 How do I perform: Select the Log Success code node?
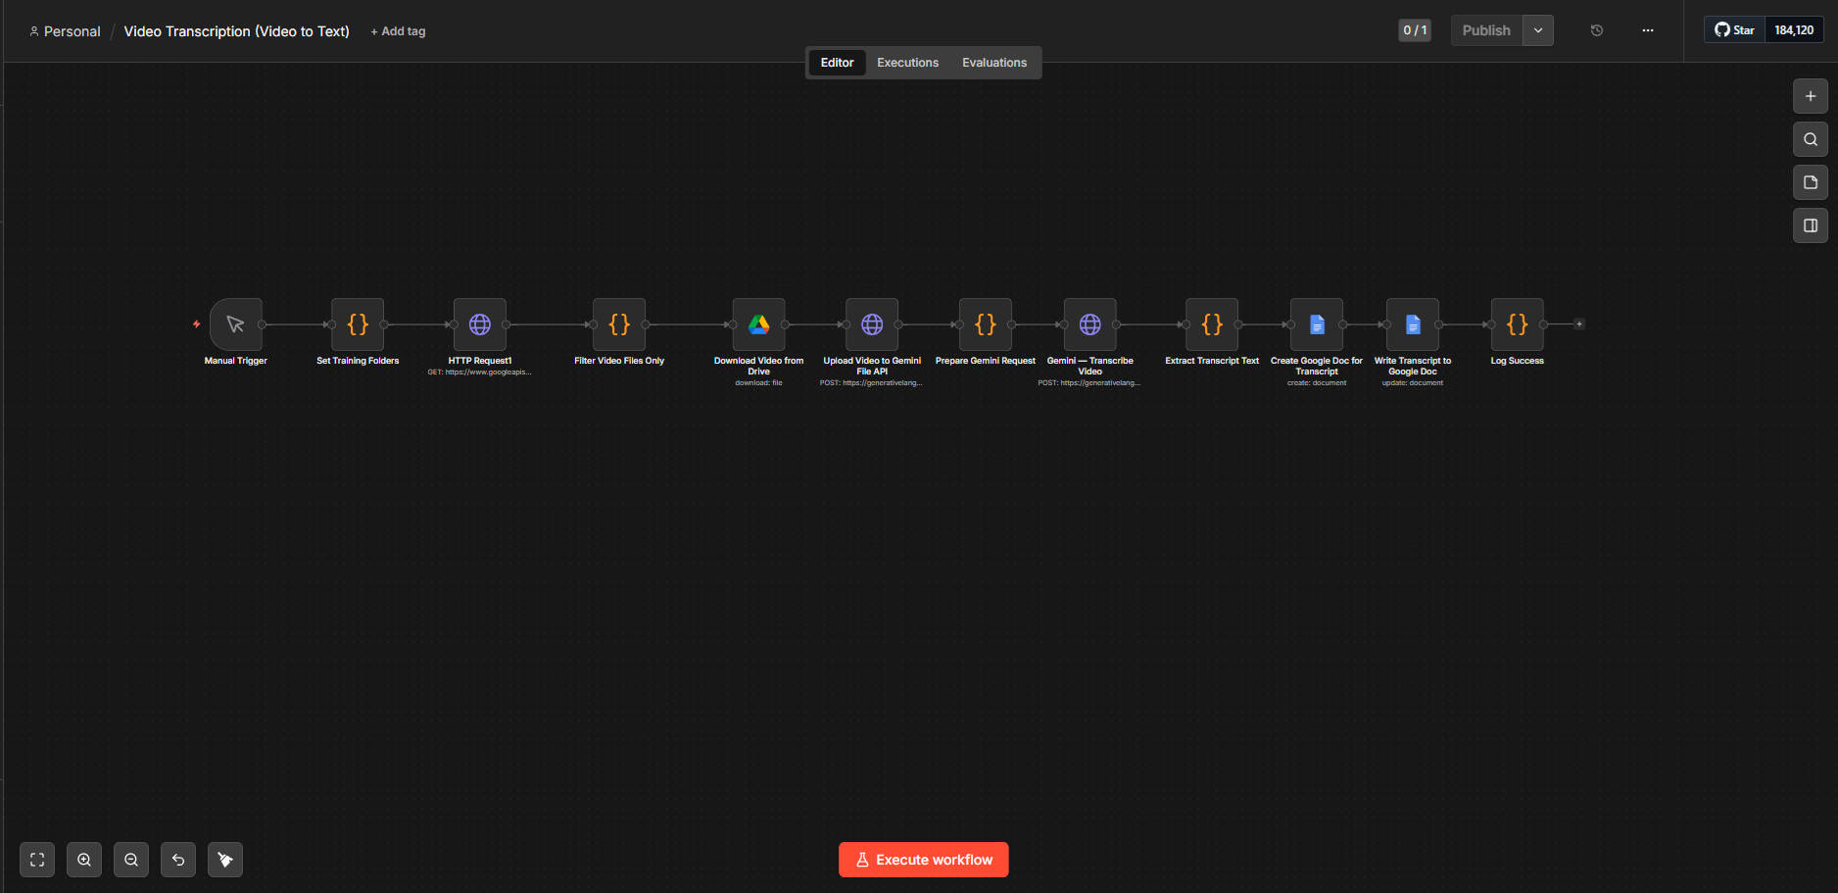coord(1517,324)
